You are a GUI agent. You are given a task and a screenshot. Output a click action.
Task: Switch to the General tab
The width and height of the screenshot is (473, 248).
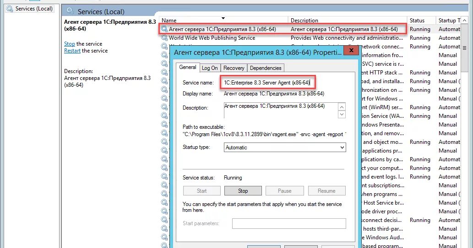pyautogui.click(x=188, y=68)
